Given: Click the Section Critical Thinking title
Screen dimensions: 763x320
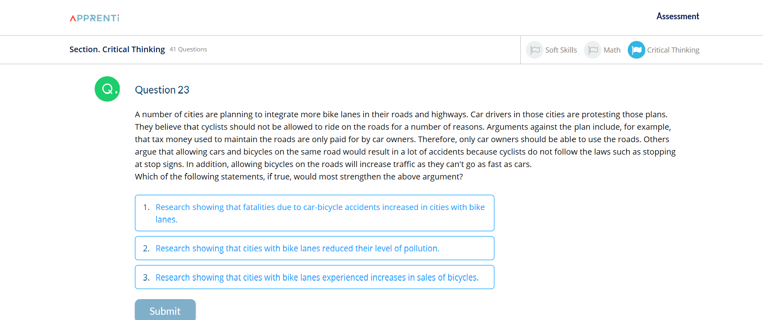Looking at the screenshot, I should tap(117, 49).
